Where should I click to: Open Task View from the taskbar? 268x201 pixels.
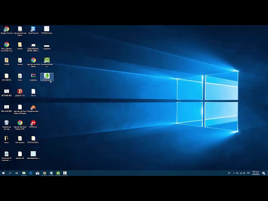pos(17,173)
